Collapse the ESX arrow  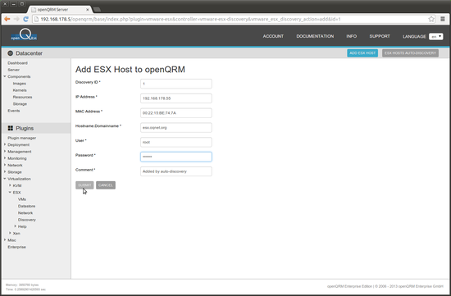[10, 192]
